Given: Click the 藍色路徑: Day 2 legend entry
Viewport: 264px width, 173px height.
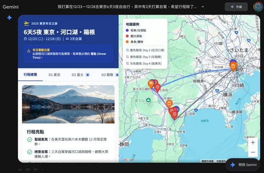Looking at the screenshot, I should click(145, 50).
